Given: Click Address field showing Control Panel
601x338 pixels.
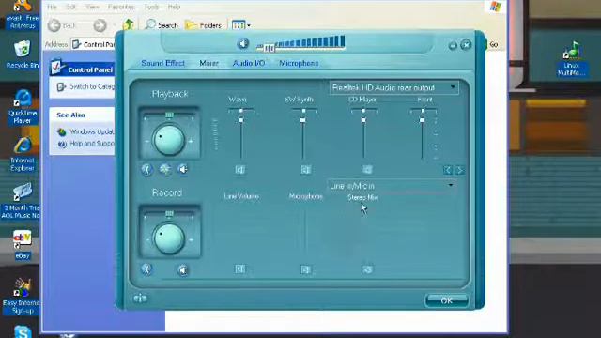Looking at the screenshot, I should (93, 44).
